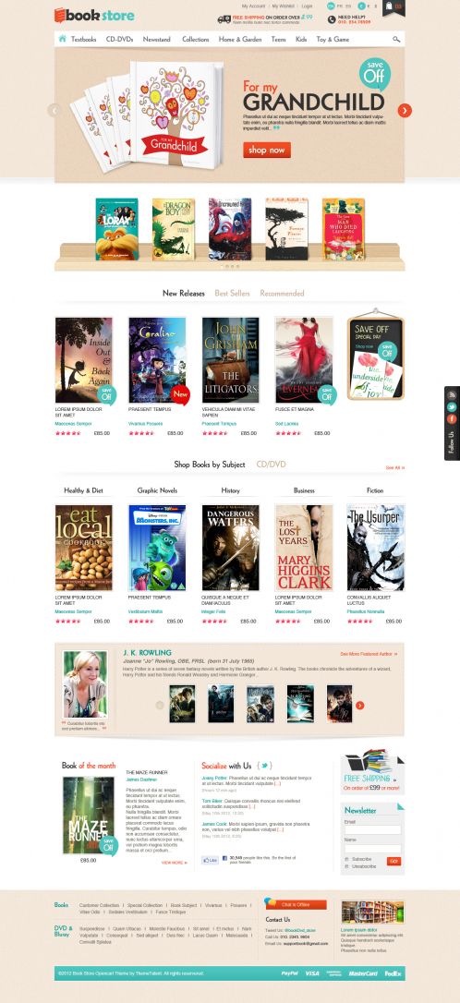Go to next banner slide arrow
Viewport: 460px width, 1003px height.
tap(405, 110)
